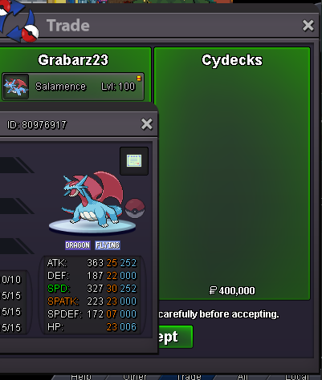Select the small Salamence thumbnail in trade list

[16, 87]
